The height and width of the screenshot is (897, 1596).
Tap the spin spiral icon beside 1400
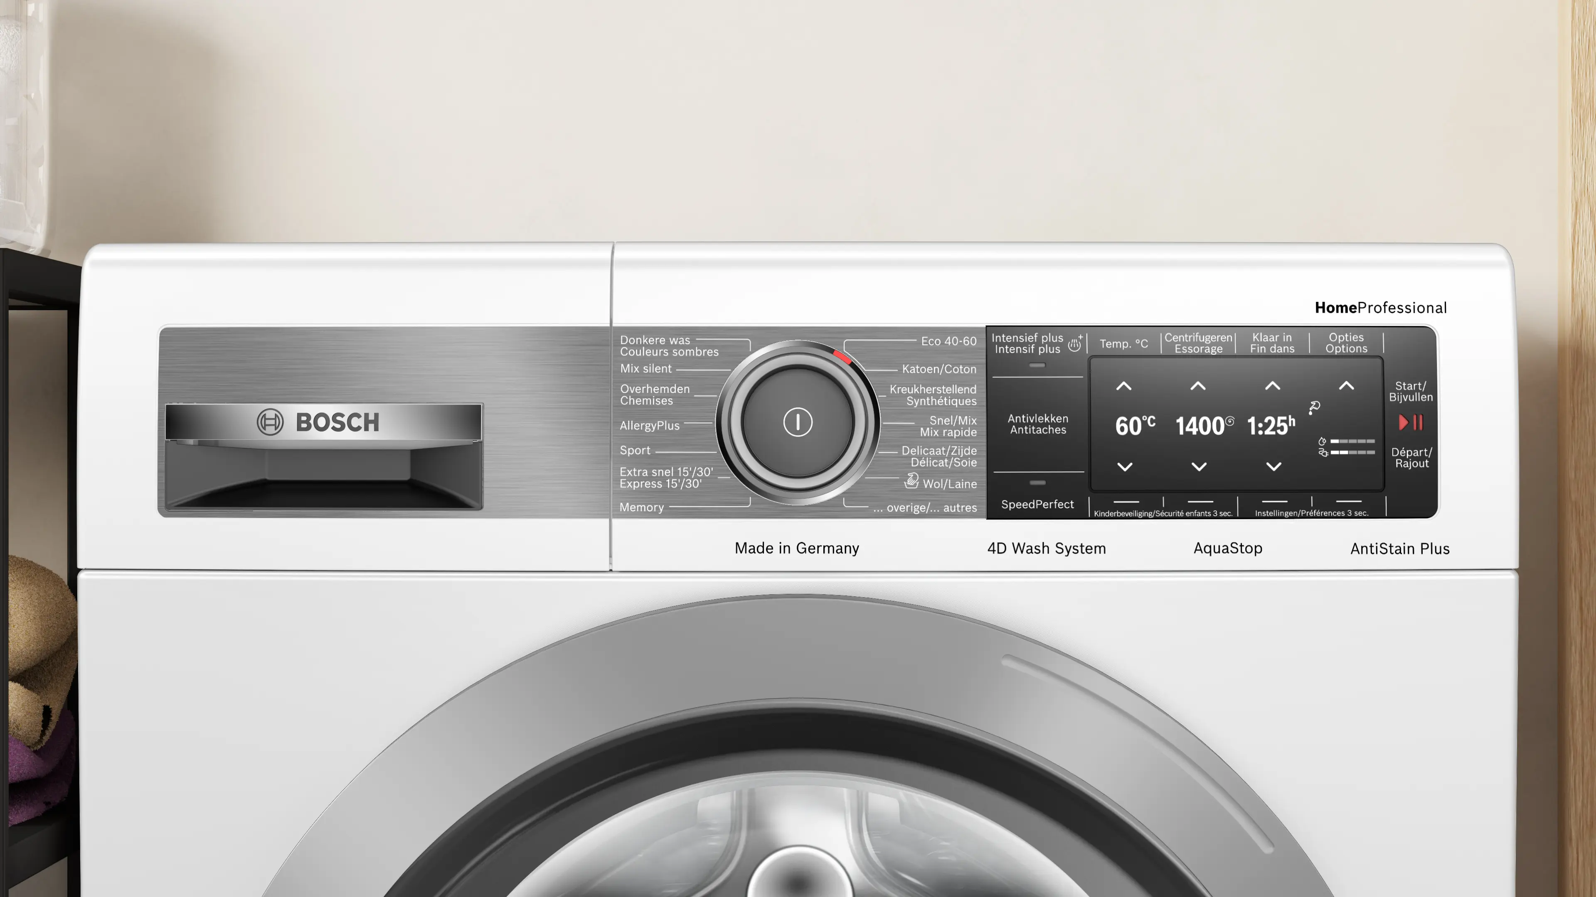click(1230, 421)
